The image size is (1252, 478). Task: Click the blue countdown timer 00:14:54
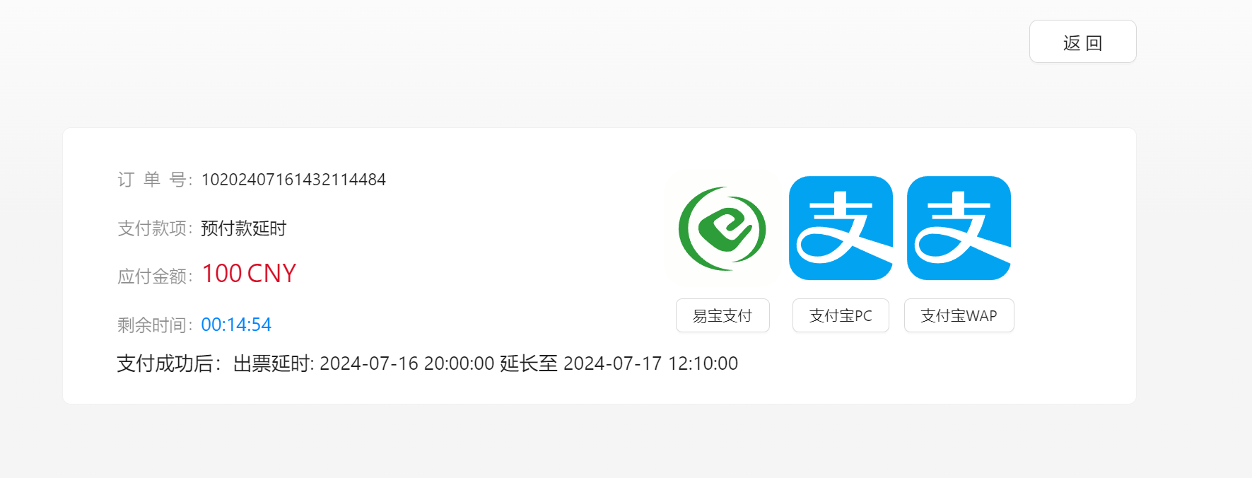pos(236,325)
